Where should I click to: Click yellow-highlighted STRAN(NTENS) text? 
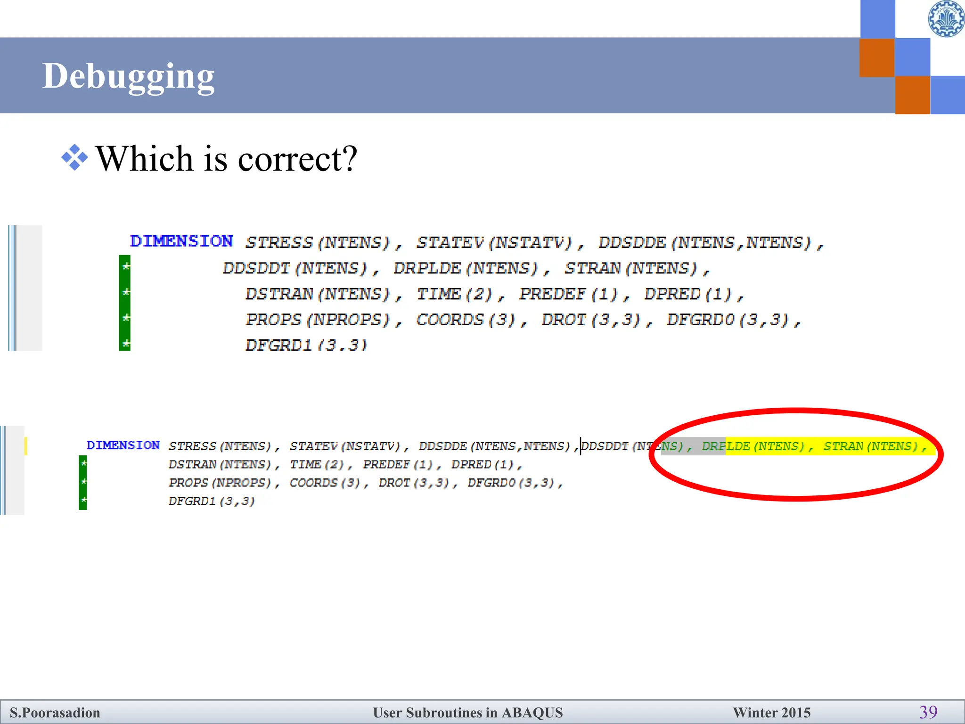[871, 446]
